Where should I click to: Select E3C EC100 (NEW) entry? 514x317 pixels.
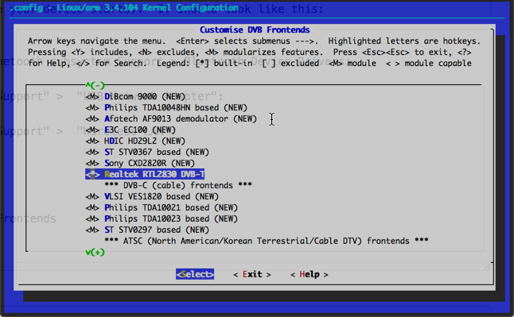[140, 130]
